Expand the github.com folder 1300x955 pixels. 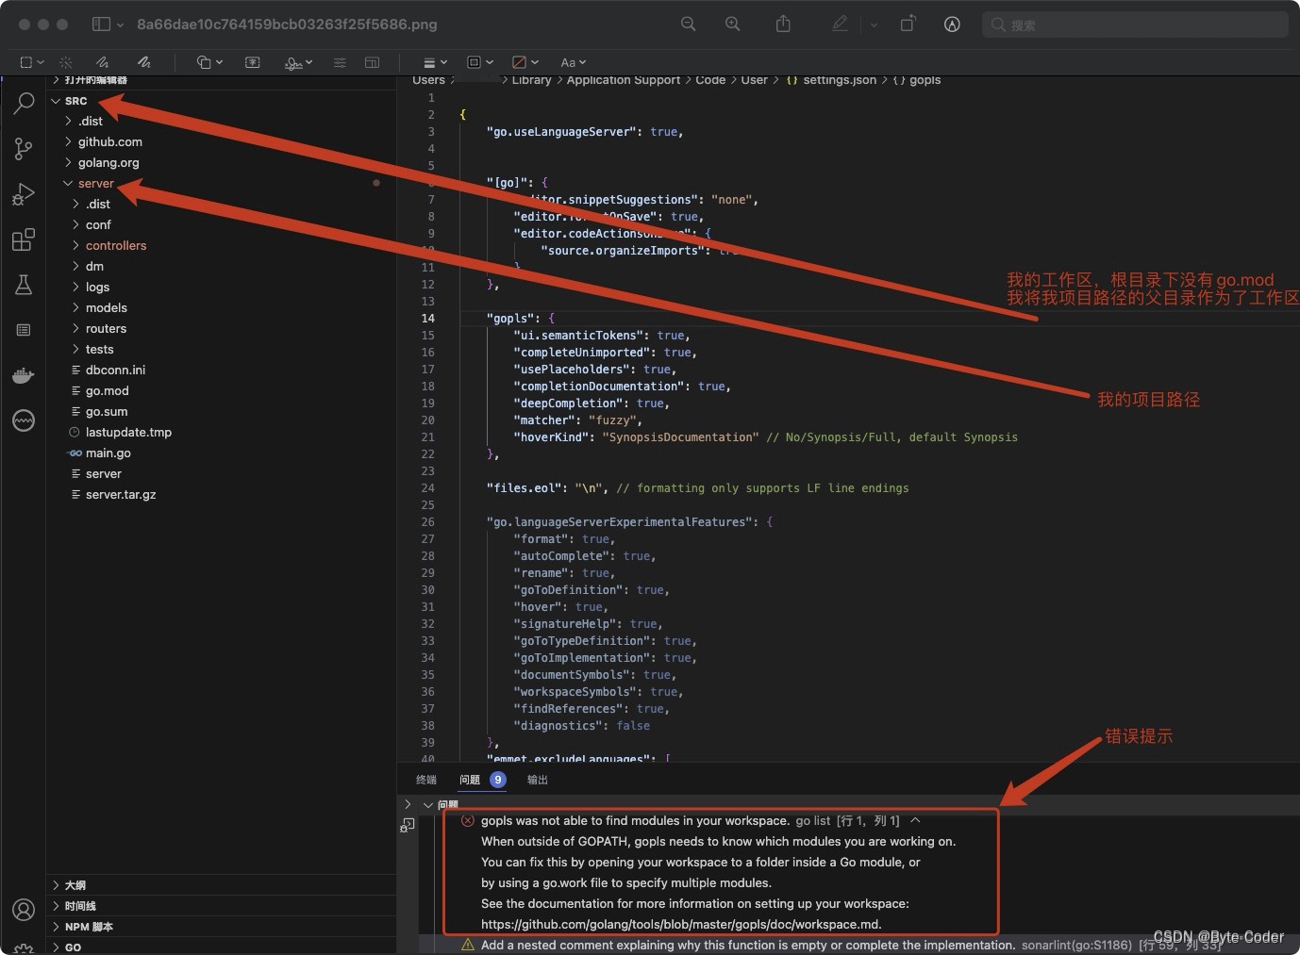109,142
